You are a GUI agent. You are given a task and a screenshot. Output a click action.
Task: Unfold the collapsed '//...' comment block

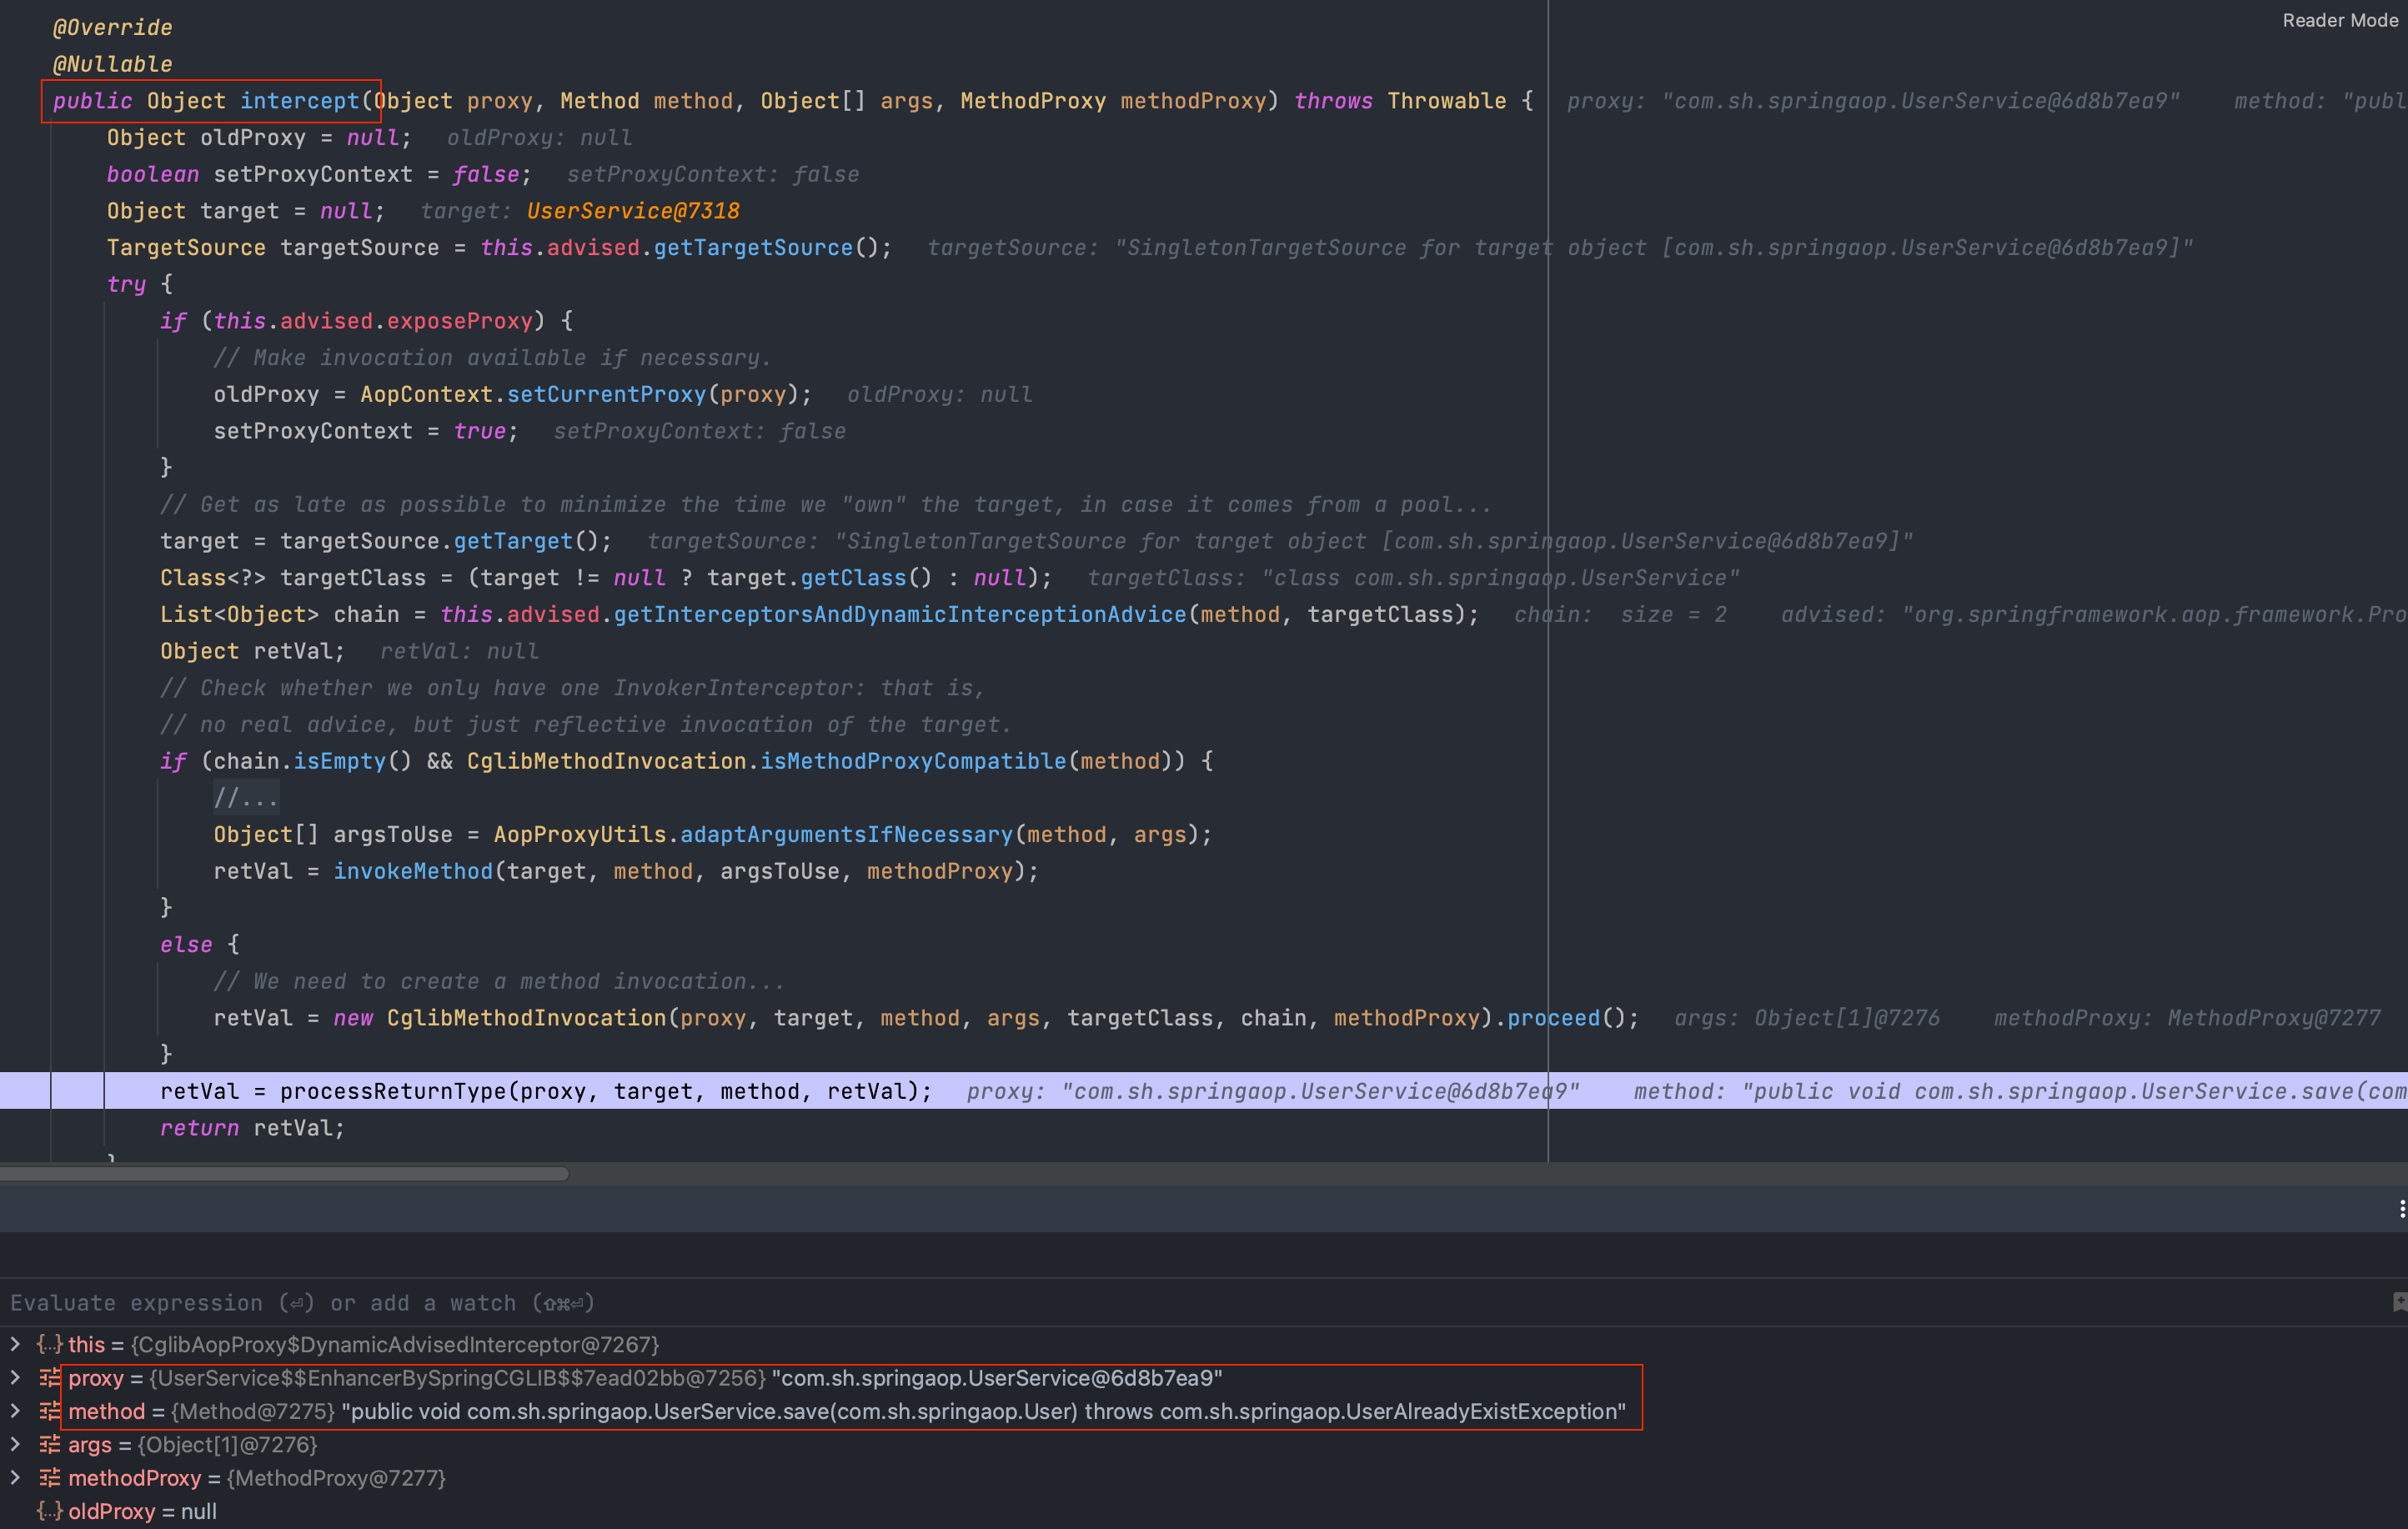245,798
